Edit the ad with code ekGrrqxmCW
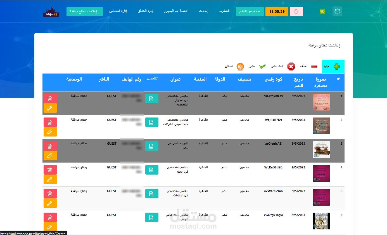Image resolution: width=387 pixels, height=235 pixels. point(50,108)
